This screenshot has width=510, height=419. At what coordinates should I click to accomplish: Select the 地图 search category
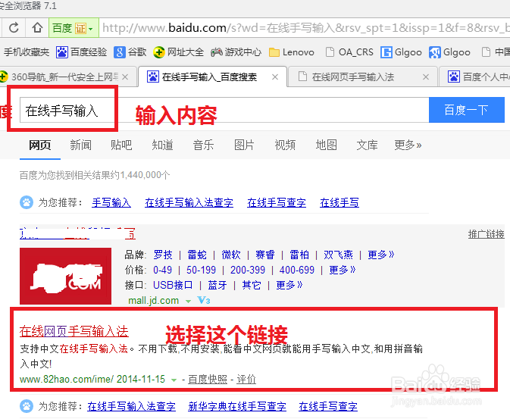[326, 145]
